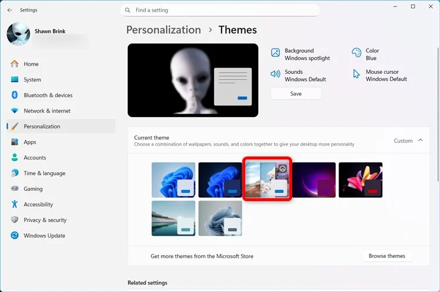Open Bluetooth & devices section
Image resolution: width=440 pixels, height=292 pixels.
(x=61, y=95)
